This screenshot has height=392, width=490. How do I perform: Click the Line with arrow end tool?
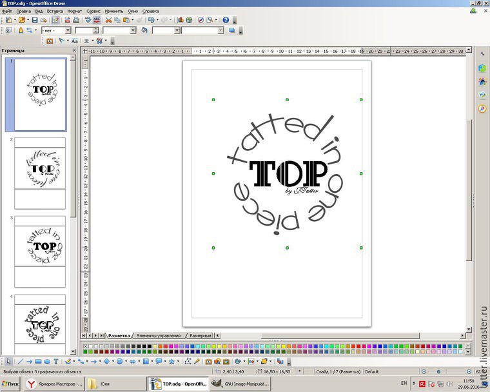click(x=29, y=362)
